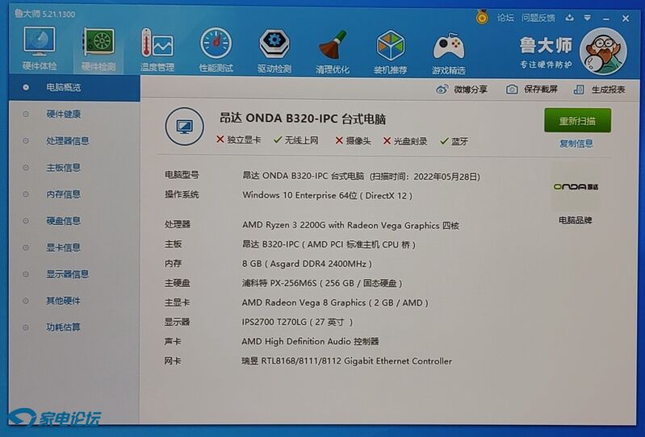Click the radio dot beside 功耗估算
This screenshot has width=645, height=437.
(26, 327)
